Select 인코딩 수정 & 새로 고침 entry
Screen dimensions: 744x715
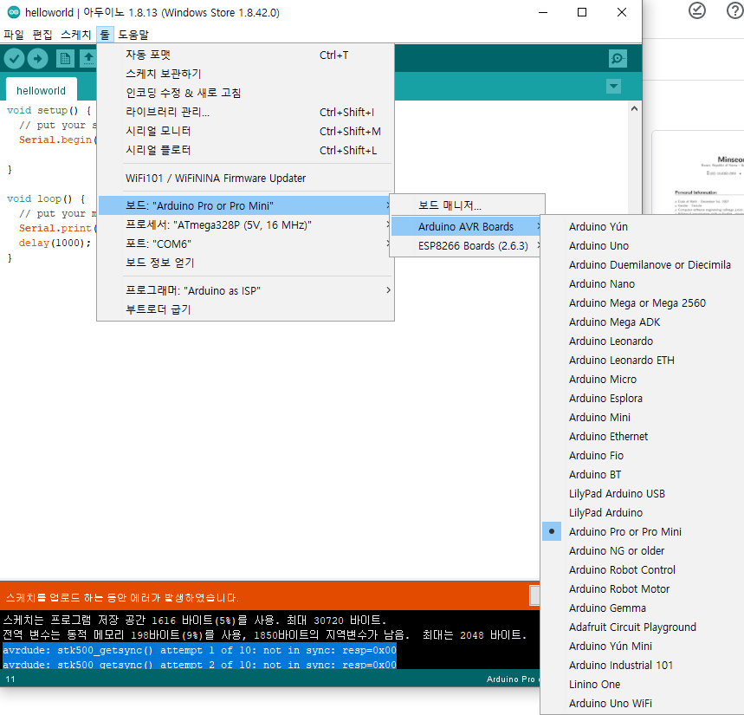click(x=246, y=93)
